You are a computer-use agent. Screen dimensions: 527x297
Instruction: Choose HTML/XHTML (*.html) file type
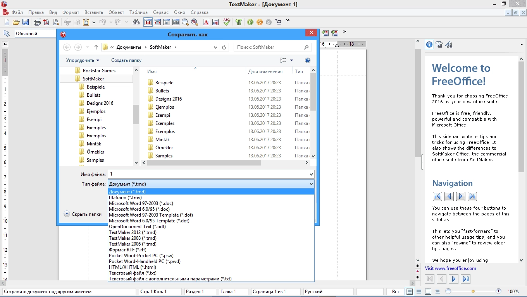(x=211, y=267)
